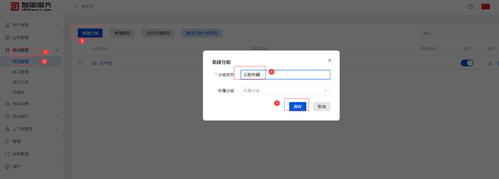Click the edit pencil icon for 云产品

pyautogui.click(x=490, y=63)
